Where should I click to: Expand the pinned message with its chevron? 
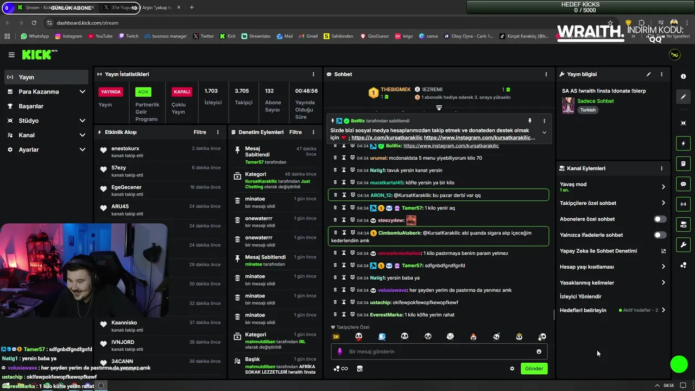[544, 133]
